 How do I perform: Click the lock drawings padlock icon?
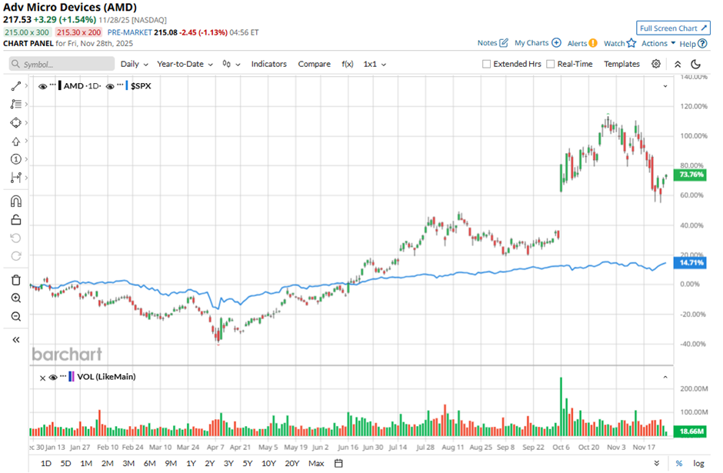point(15,220)
